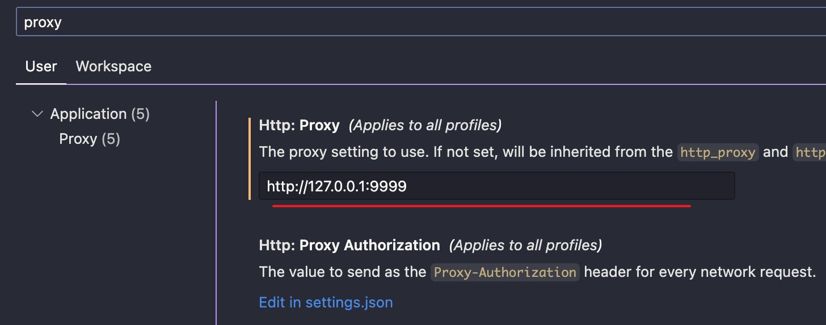Click the Proxy-Authorization inline code label
This screenshot has height=325, width=826.
(505, 272)
